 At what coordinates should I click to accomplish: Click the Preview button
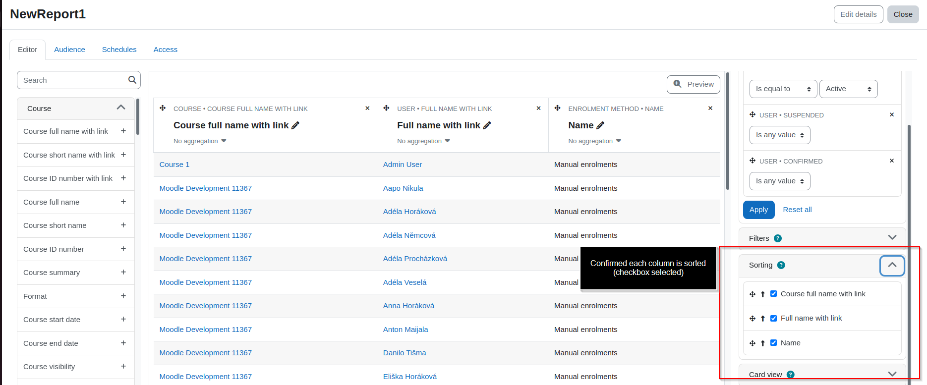(694, 84)
